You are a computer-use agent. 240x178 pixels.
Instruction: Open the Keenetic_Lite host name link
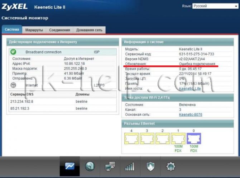[190, 89]
